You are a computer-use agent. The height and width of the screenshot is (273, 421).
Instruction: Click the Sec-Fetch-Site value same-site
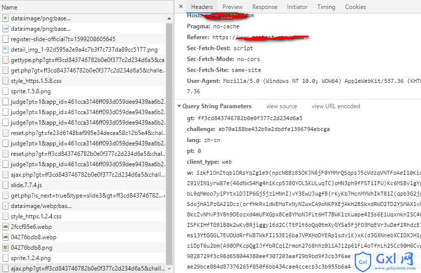[246, 70]
